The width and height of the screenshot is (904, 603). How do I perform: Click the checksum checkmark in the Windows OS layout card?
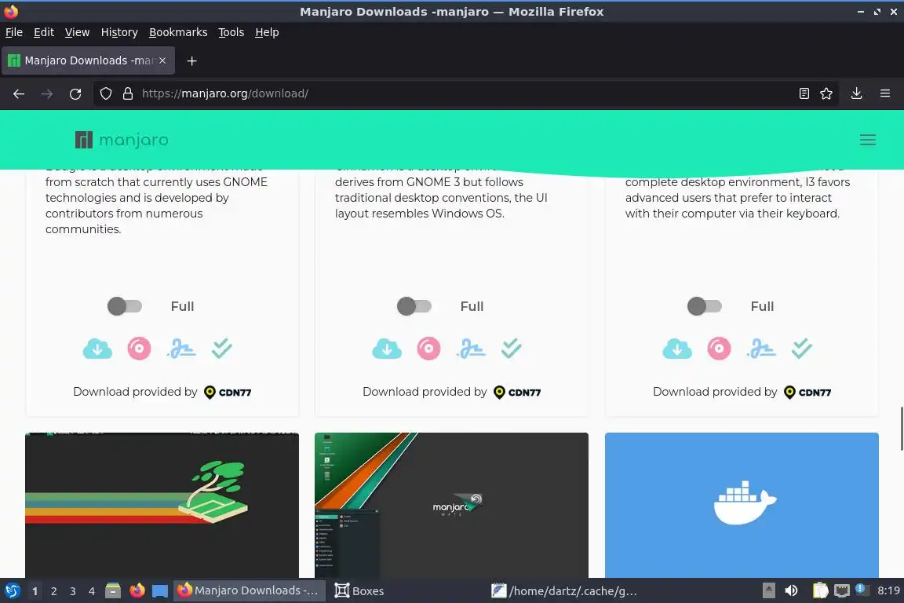coord(512,349)
